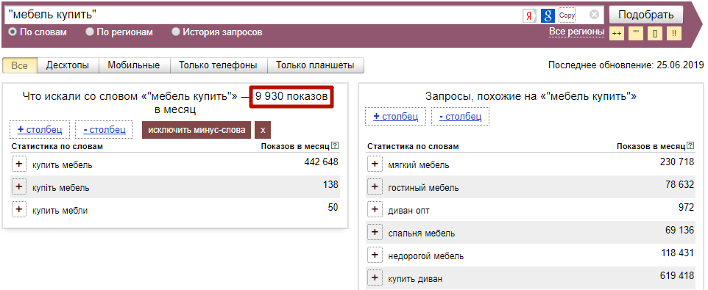Click the value '118 431'
708x290 pixels.
pyautogui.click(x=677, y=253)
